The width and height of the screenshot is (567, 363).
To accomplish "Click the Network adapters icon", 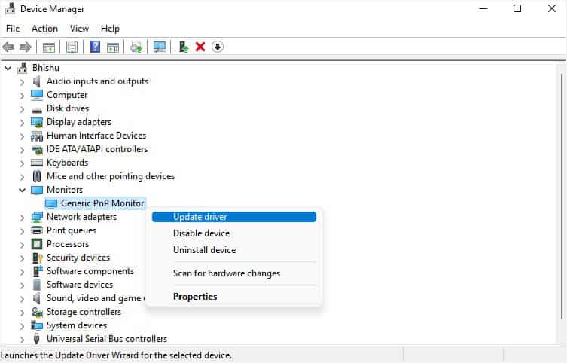I will point(37,217).
